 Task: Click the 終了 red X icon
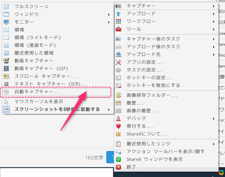coord(118,167)
